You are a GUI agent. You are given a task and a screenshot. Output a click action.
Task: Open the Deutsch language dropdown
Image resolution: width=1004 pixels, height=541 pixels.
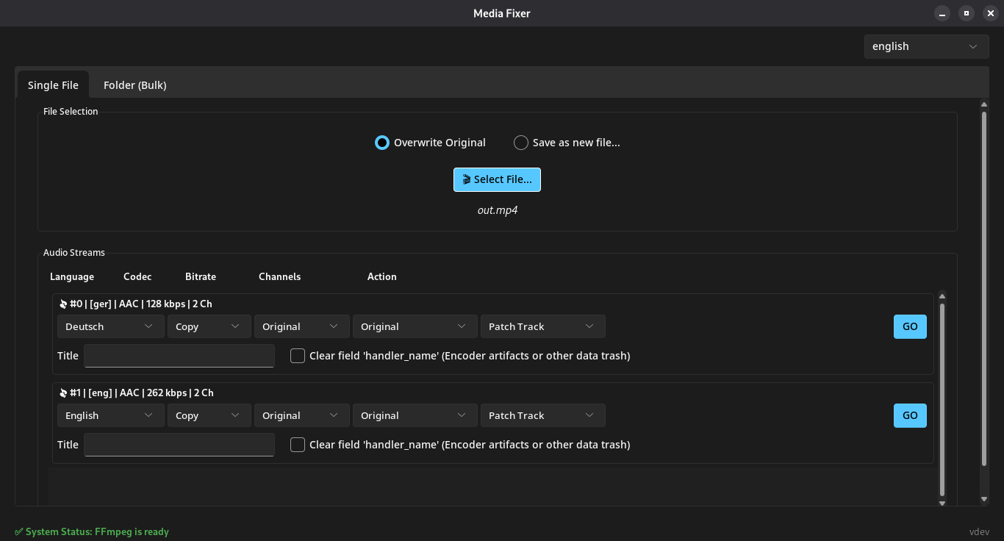pos(110,326)
